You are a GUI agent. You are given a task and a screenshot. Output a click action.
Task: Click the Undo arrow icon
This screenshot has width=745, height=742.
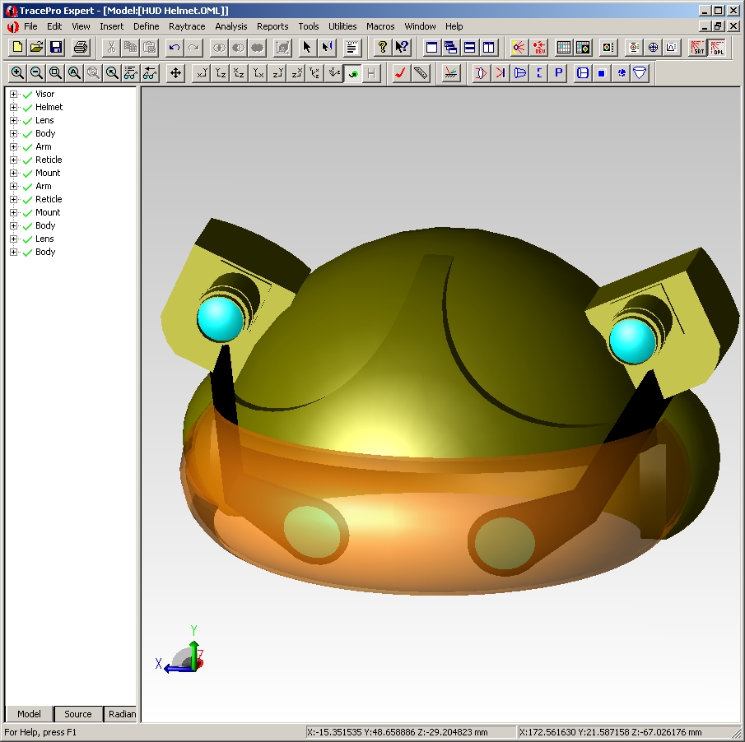[174, 48]
